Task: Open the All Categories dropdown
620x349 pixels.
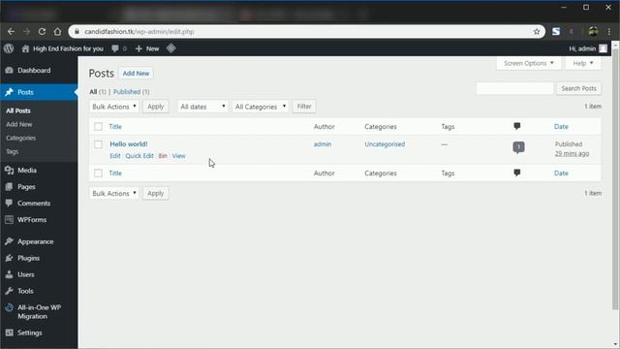Action: (x=261, y=107)
